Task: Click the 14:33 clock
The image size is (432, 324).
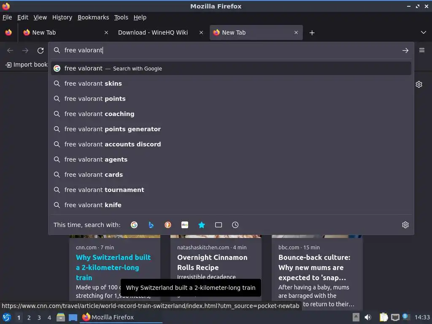Action: tap(422, 317)
